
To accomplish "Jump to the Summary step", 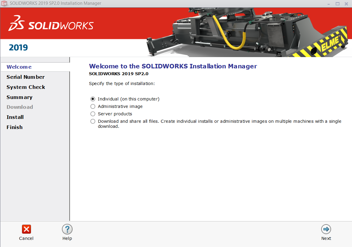I will click(x=20, y=97).
